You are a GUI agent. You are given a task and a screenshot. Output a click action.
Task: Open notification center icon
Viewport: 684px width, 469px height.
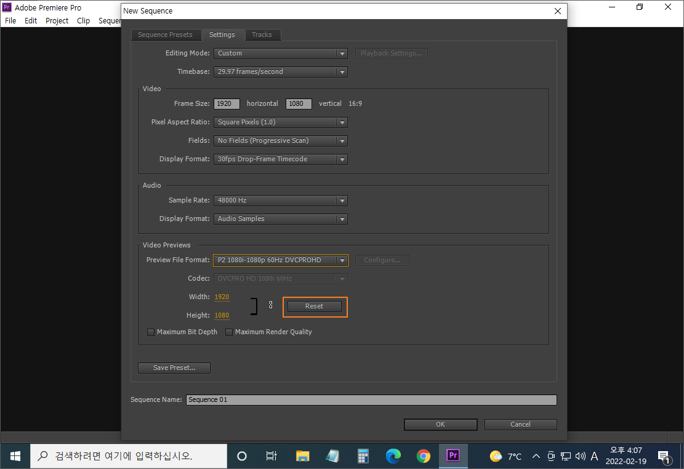[664, 457]
